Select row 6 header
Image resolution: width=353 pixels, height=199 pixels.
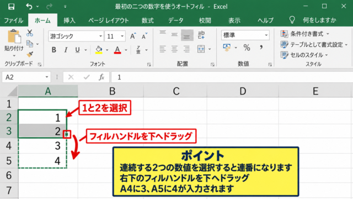(x=9, y=176)
